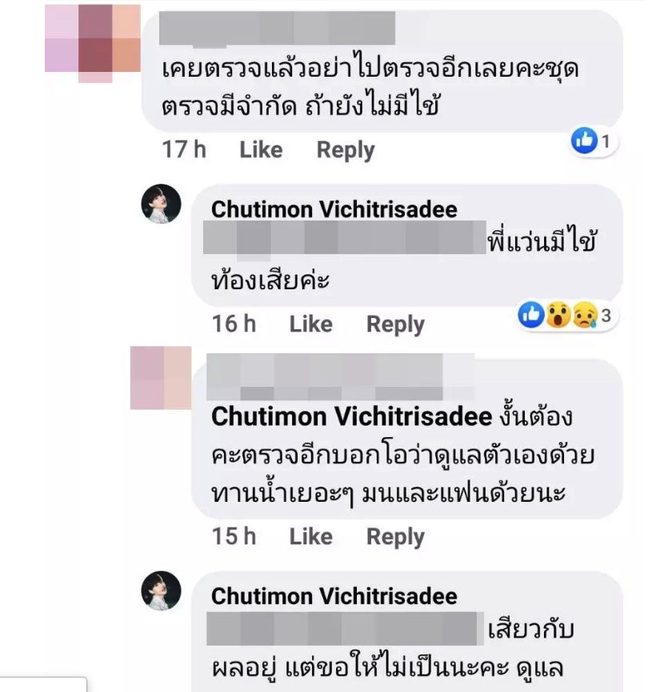Click the crying sad emoji reaction icon
652x692 pixels.
(585, 315)
